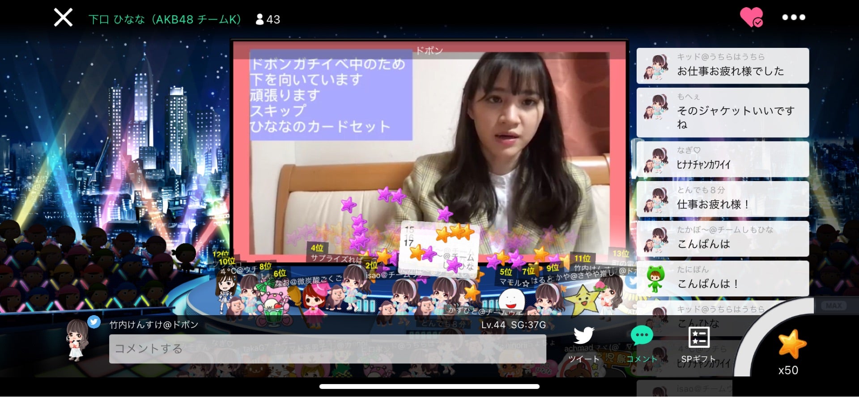Select comment ヒナナチャンカワイイ by なぎ♡
859x397 pixels.
(723, 159)
